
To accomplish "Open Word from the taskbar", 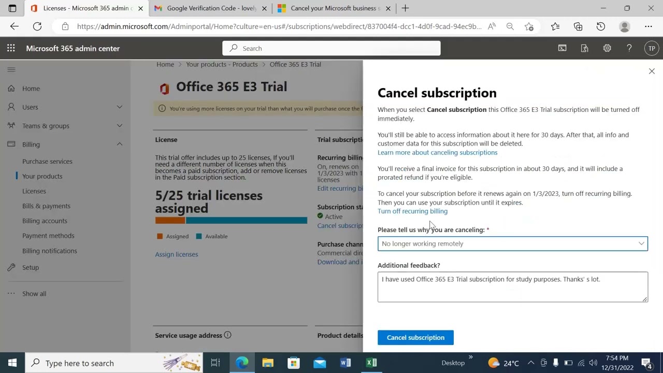I will (345, 363).
